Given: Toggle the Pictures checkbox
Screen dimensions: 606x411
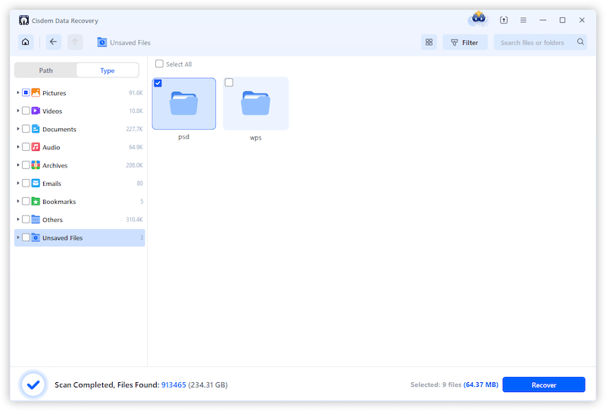Looking at the screenshot, I should click(26, 93).
